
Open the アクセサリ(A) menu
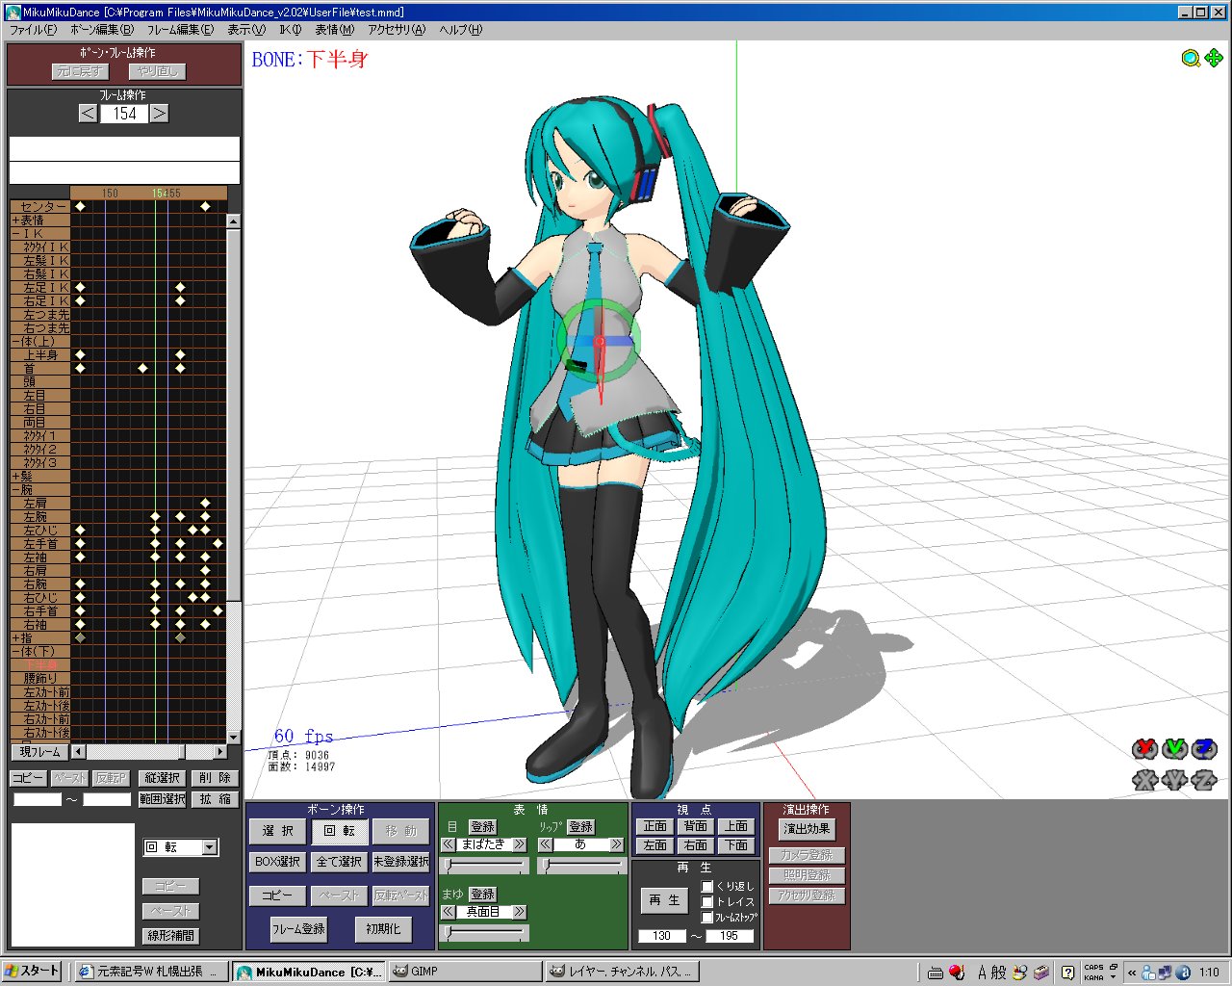tap(397, 30)
